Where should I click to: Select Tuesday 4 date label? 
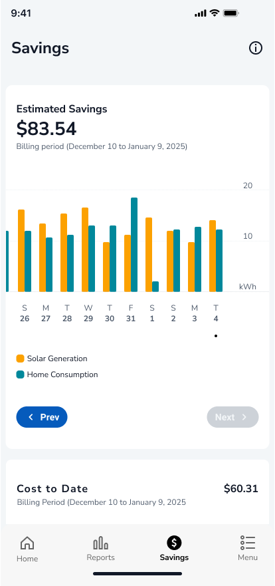click(x=216, y=313)
